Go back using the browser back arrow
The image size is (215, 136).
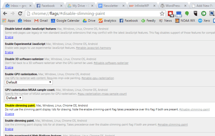pos(5,14)
